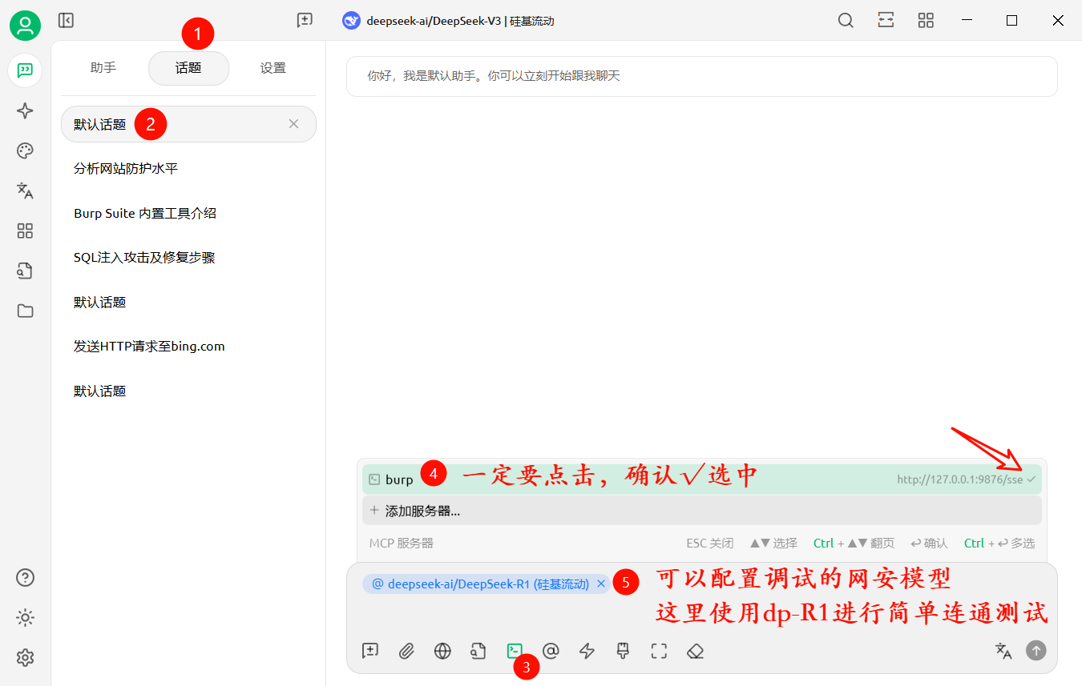This screenshot has height=686, width=1082.
Task: Toggle the light/dark theme sun icon
Action: pos(25,618)
